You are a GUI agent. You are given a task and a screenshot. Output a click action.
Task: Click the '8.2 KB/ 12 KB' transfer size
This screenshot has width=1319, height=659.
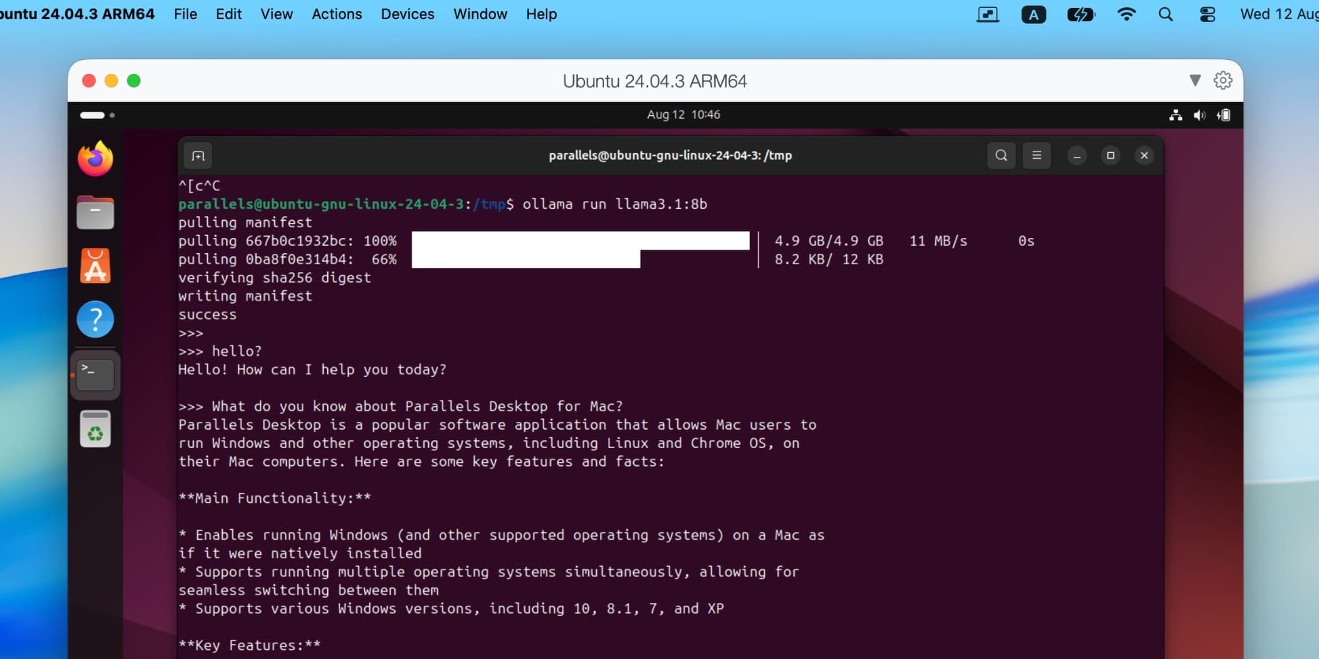pyautogui.click(x=829, y=260)
